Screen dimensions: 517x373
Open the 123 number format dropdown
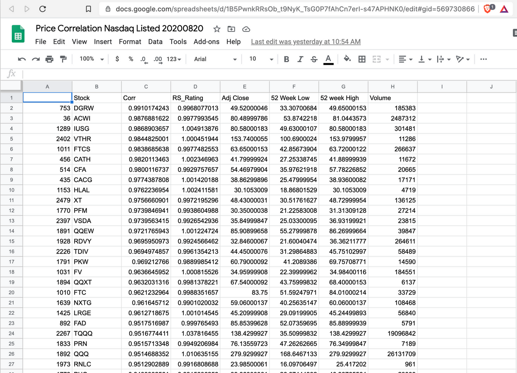coord(174,59)
